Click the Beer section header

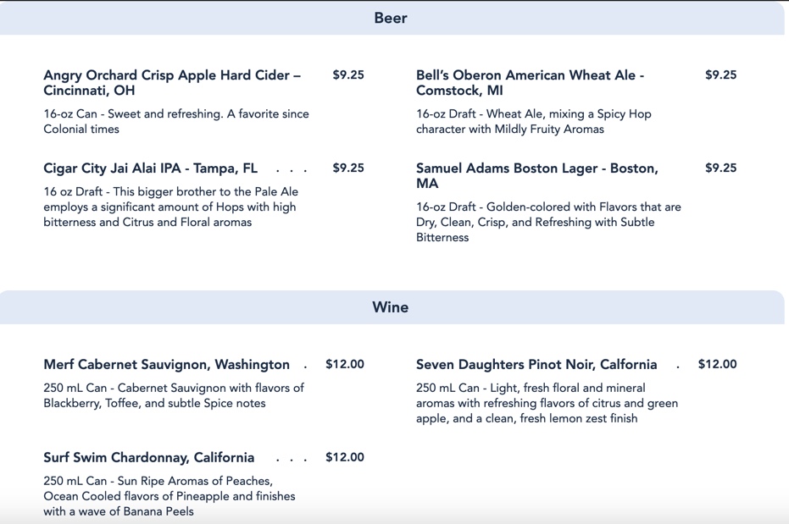(x=391, y=18)
